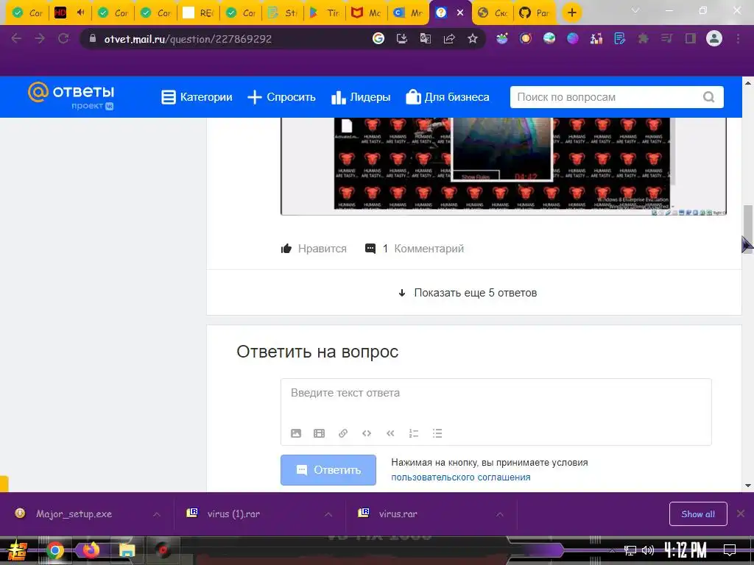Expand Показать еще 5 ответов
This screenshot has width=754, height=565.
(468, 293)
